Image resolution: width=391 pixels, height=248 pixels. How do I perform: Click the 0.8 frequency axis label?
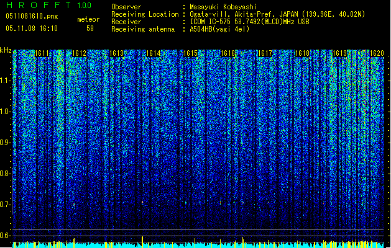click(6, 174)
